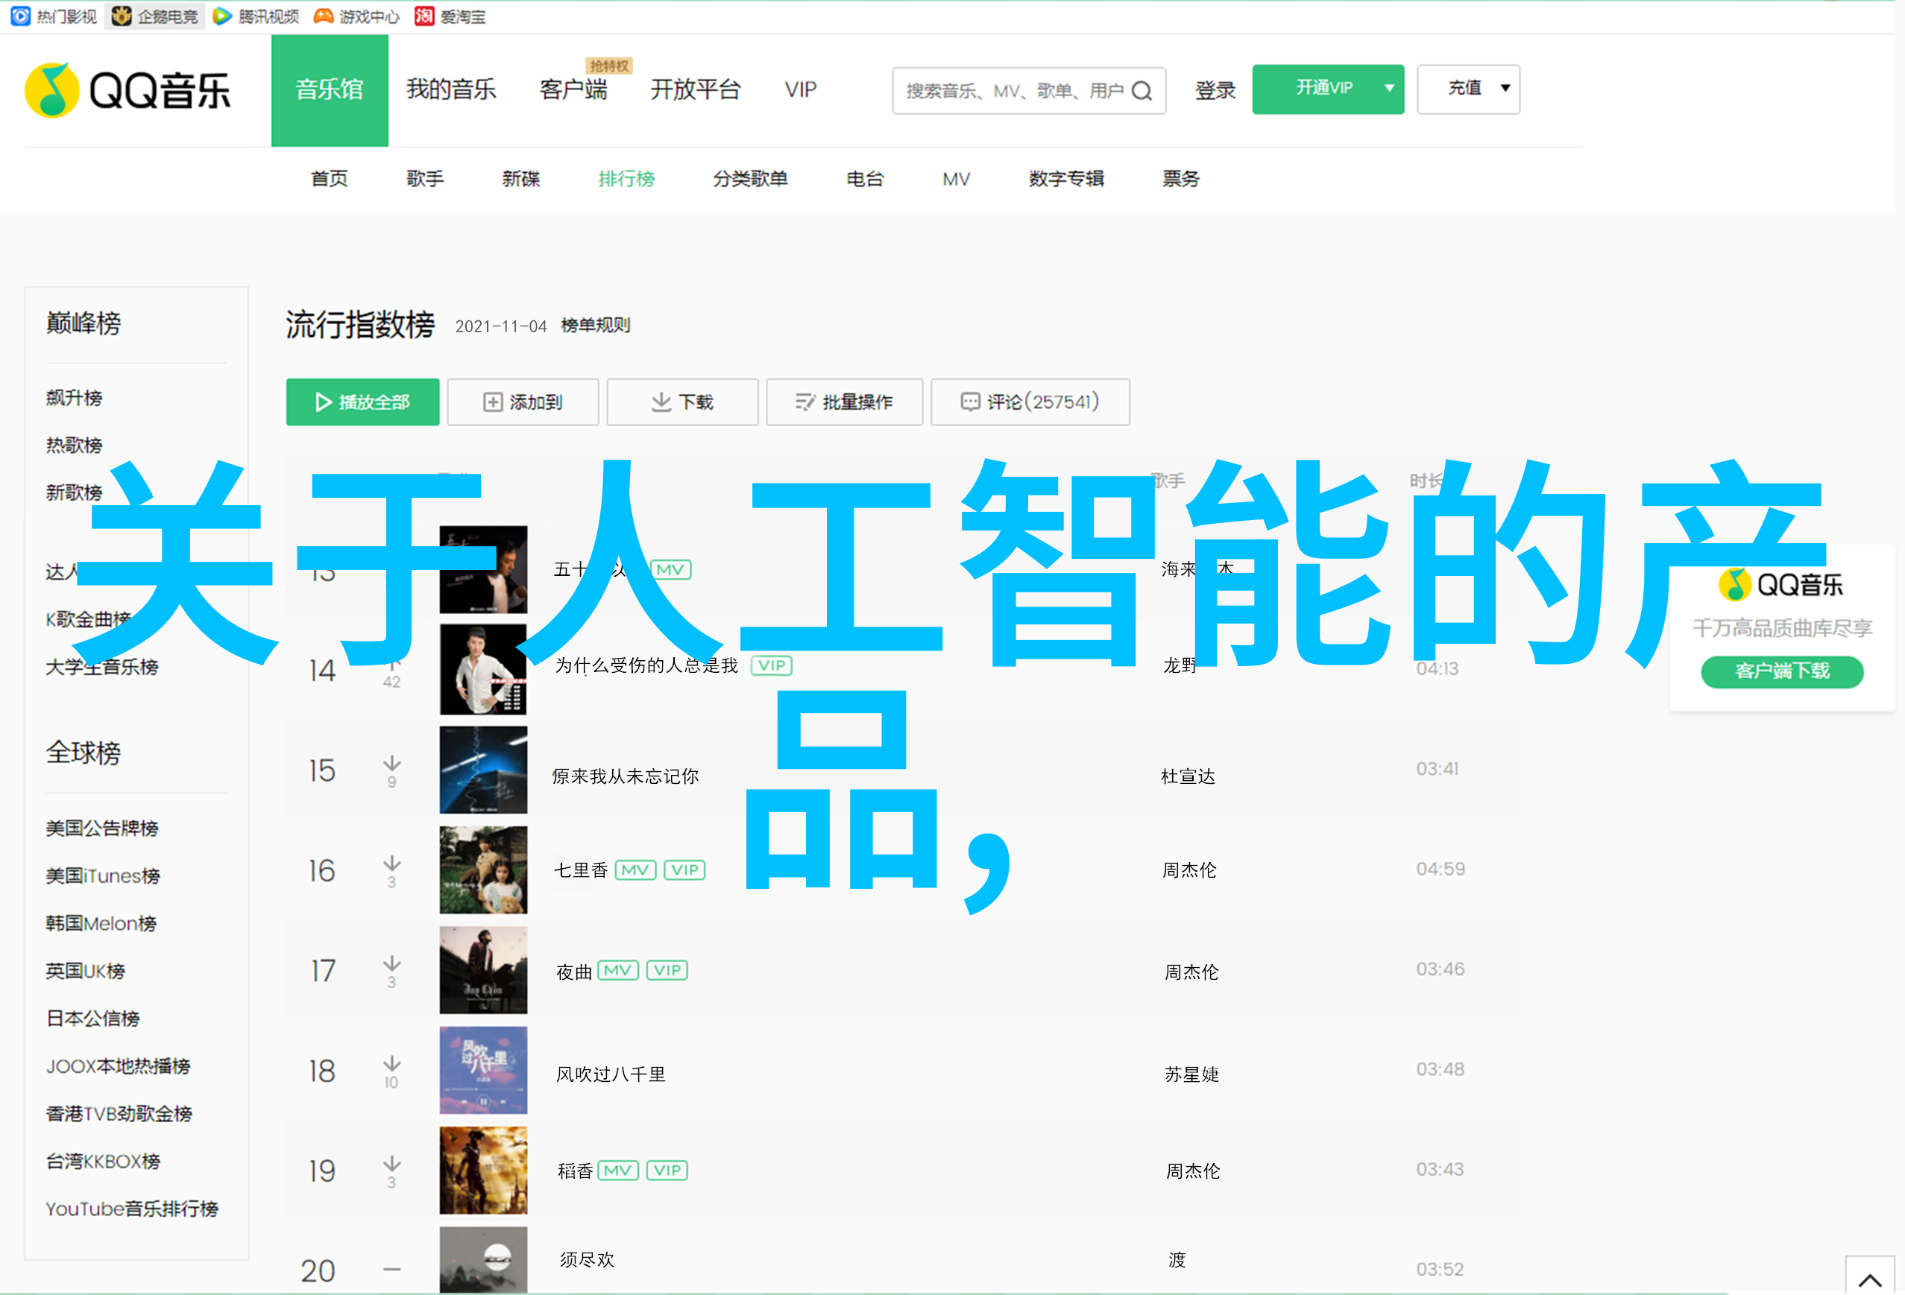Open 香港TVB劲歌金榜 in sidebar
Viewport: 1905px width, 1295px height.
119,1113
